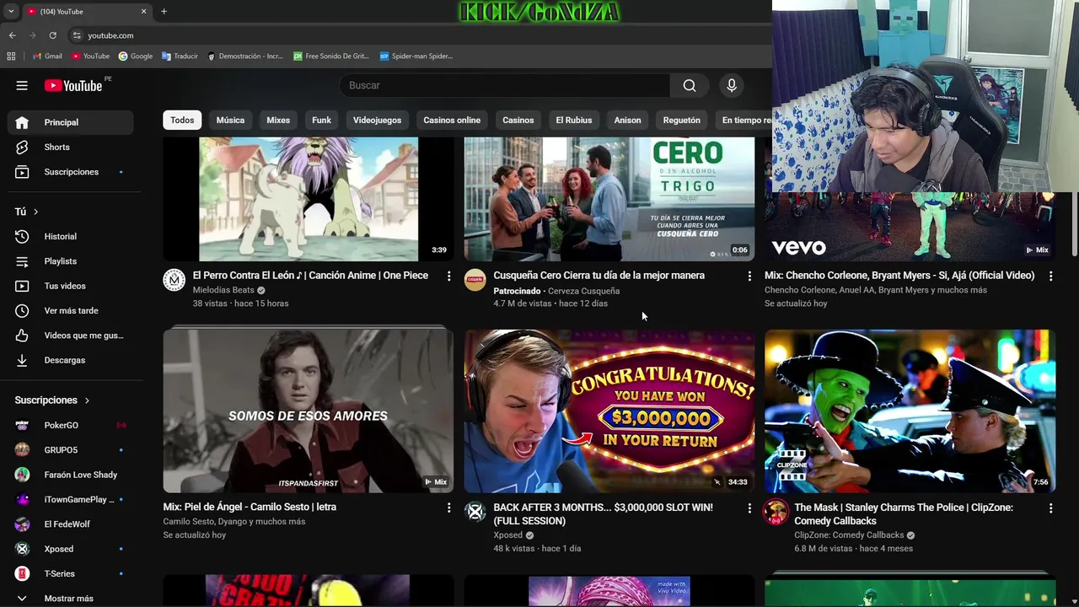Select the Música filter chip
This screenshot has width=1079, height=607.
(x=230, y=121)
